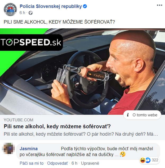
Task: Click the blue verified badge
Action: coord(85,6)
